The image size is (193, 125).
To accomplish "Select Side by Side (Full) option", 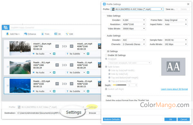I will pyautogui.click(x=109, y=74).
